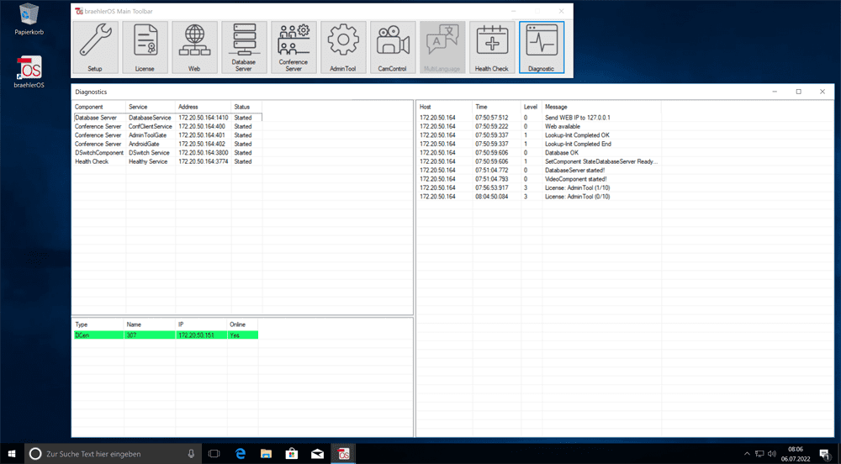
Task: Select the braehlerOS desktop shortcut
Action: coord(29,71)
